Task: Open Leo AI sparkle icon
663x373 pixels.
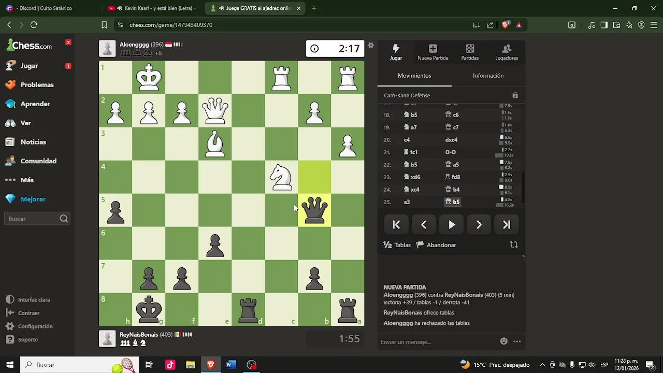Action: click(x=629, y=25)
